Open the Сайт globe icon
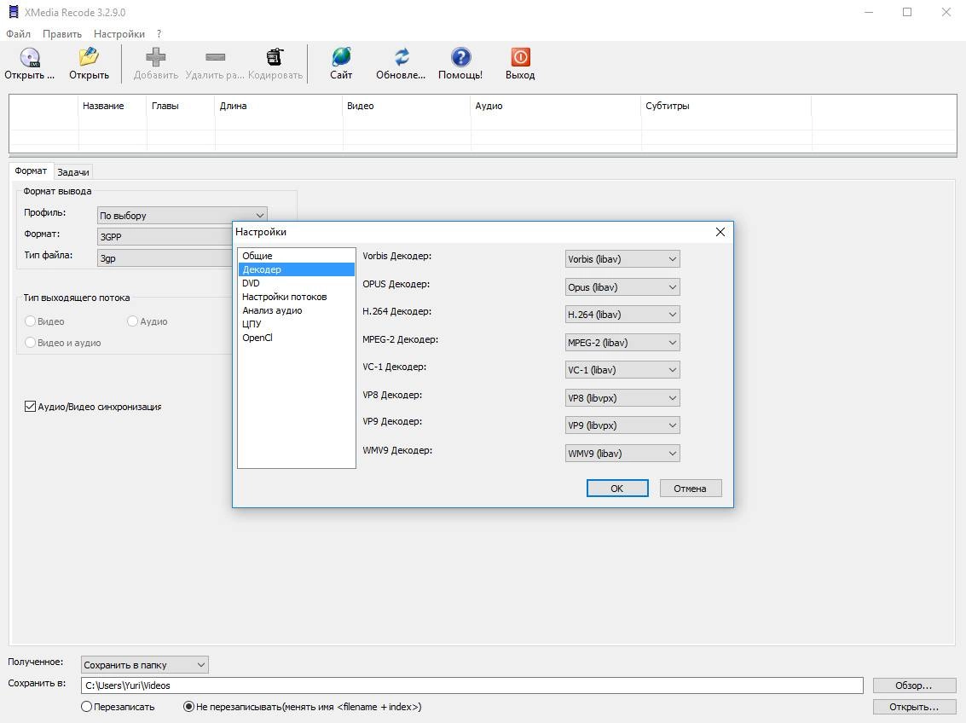966x723 pixels. pyautogui.click(x=341, y=57)
